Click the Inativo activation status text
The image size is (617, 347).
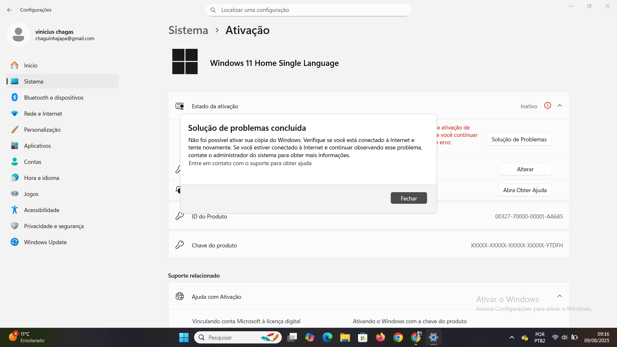(529, 106)
